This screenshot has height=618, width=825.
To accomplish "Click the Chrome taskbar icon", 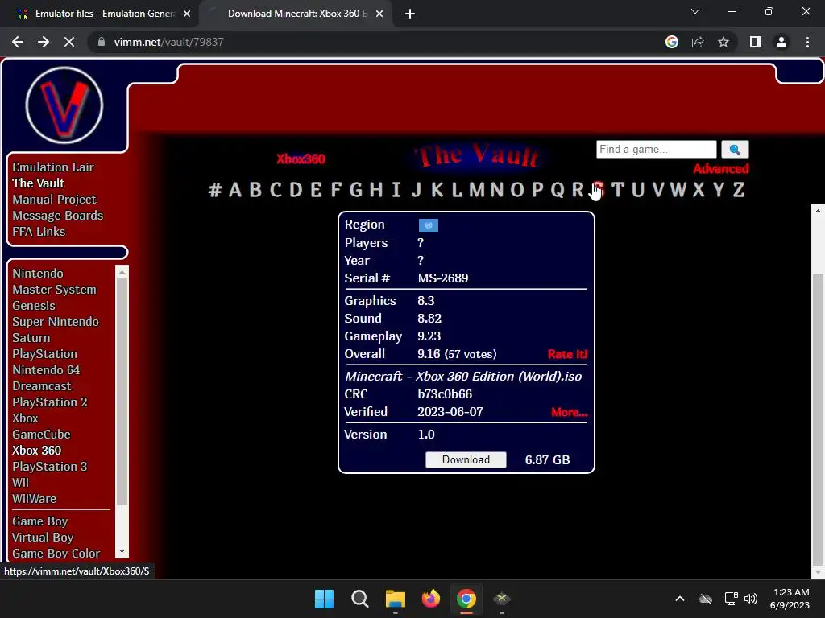I will tap(466, 599).
